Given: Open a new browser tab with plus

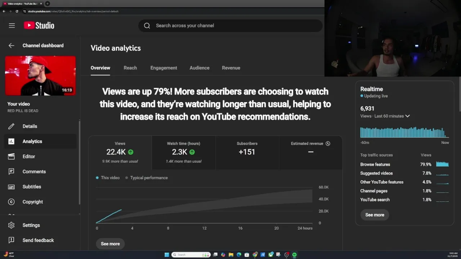Looking at the screenshot, I should (x=47, y=4).
